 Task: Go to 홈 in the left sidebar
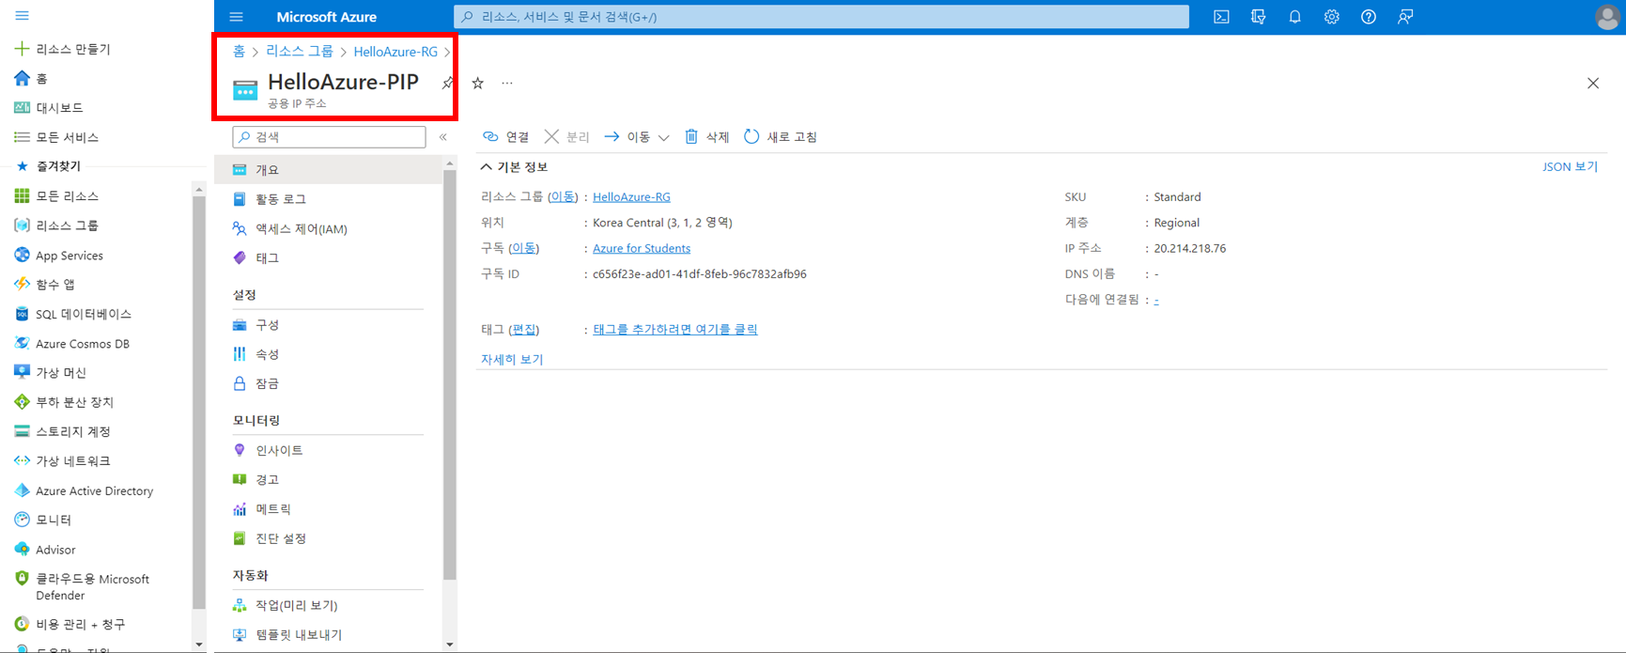click(x=31, y=78)
